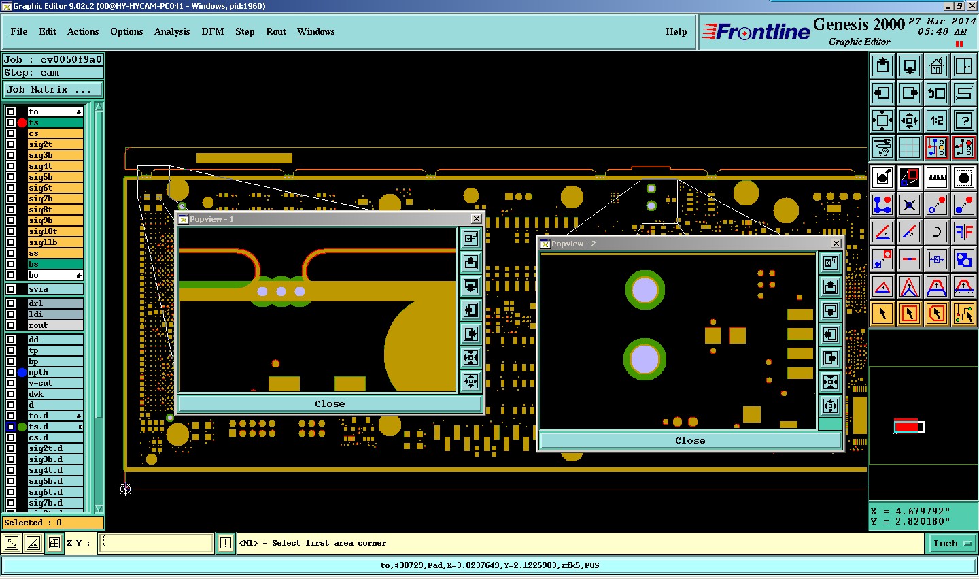The height and width of the screenshot is (579, 979).
Task: Tick the checkbox for layer sig2t
Action: click(11, 144)
